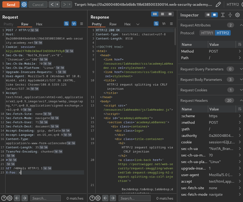Click the HTTP/2 label in top bar
This screenshot has height=202, width=243.
(233, 4)
